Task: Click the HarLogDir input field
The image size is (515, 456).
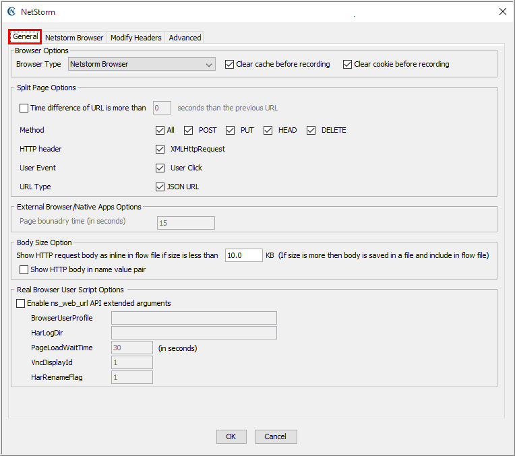Action: click(194, 333)
